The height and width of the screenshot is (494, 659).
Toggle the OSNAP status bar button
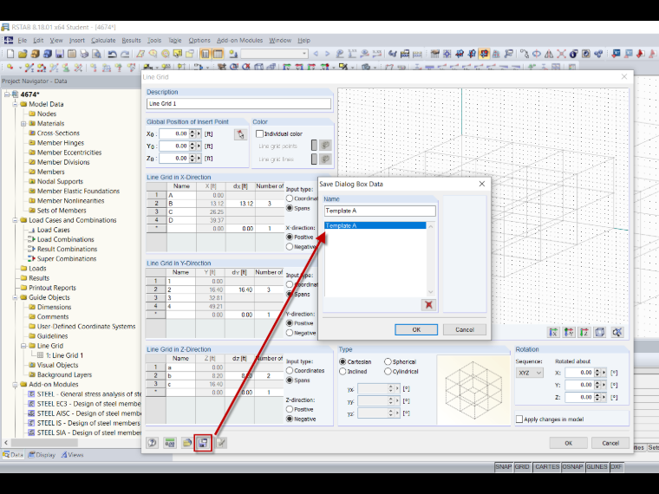(572, 466)
